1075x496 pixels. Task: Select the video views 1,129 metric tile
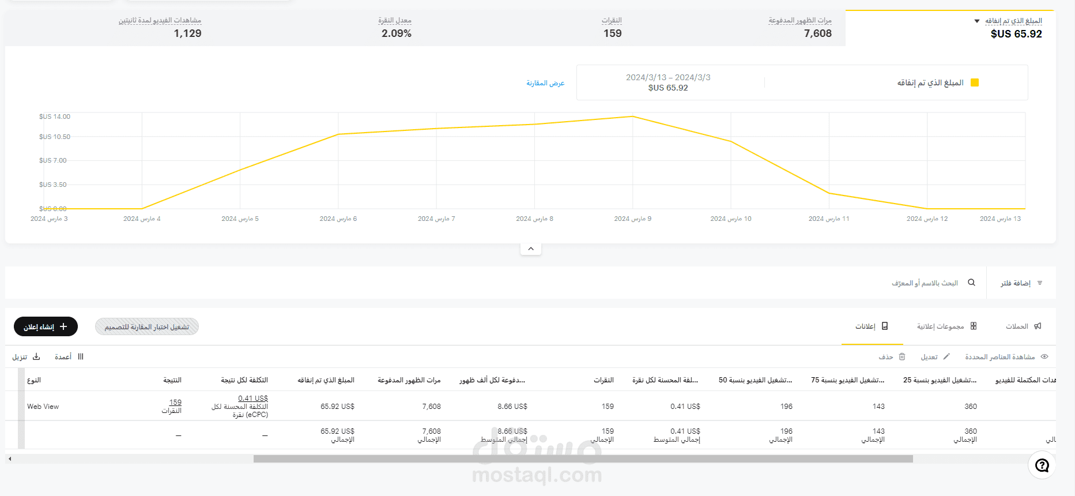tap(160, 28)
